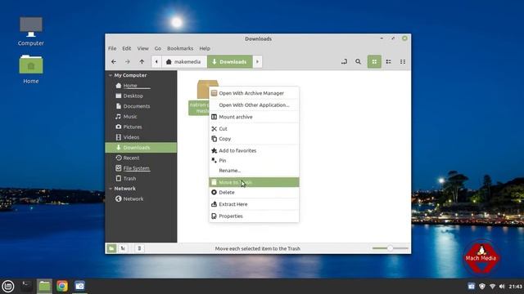Image resolution: width=524 pixels, height=294 pixels.
Task: Choose Open With Other Application
Action: pyautogui.click(x=254, y=105)
